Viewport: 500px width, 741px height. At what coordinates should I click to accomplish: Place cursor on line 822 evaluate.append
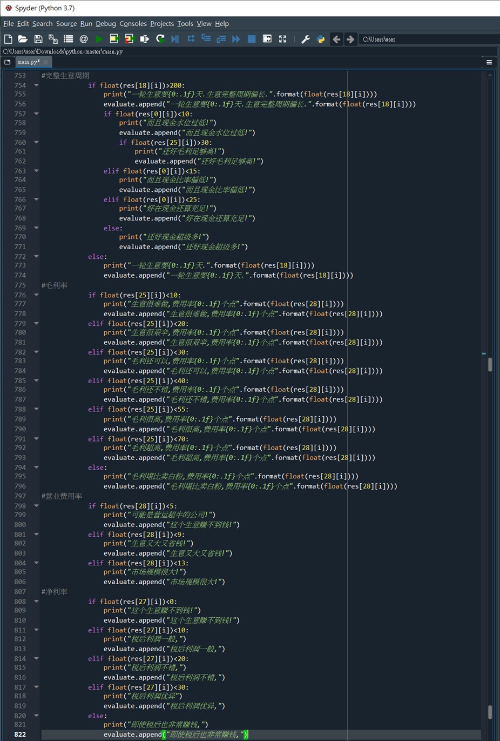coord(175,735)
